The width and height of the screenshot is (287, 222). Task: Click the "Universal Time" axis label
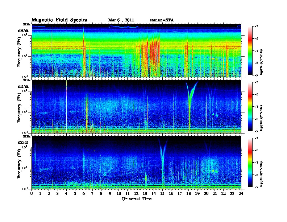coord(137,199)
